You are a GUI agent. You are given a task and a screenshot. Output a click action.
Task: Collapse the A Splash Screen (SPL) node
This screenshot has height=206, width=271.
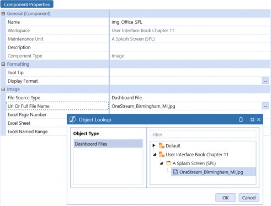162,163
